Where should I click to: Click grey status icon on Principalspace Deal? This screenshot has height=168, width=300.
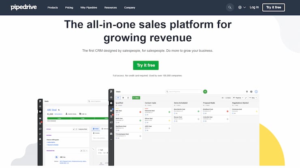tap(140, 136)
